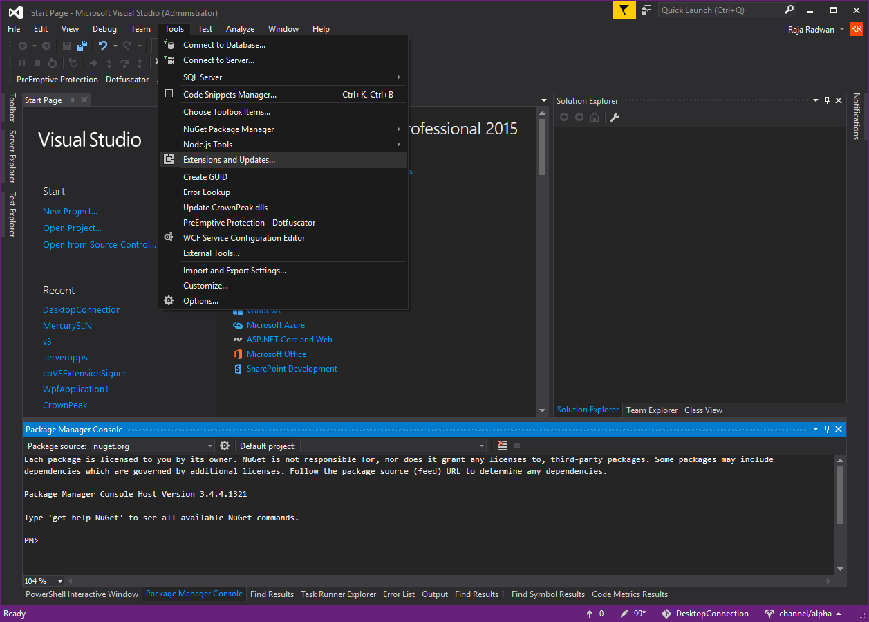Select Connect to Database menu entry

click(283, 45)
